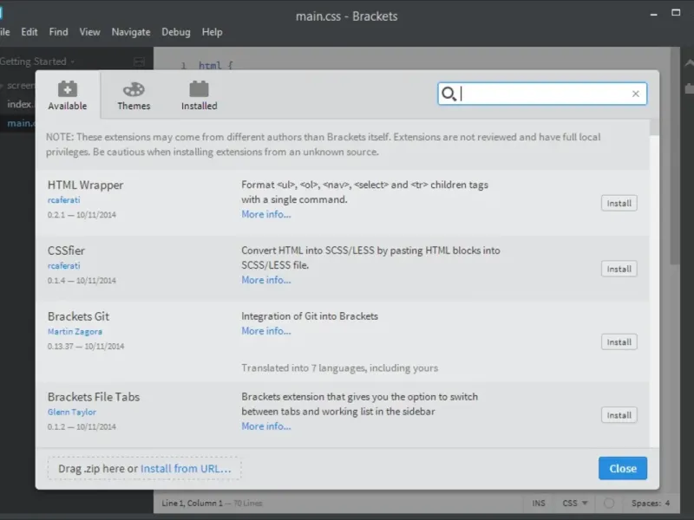The image size is (694, 520).
Task: Toggle INS insert mode in status bar
Action: (538, 504)
